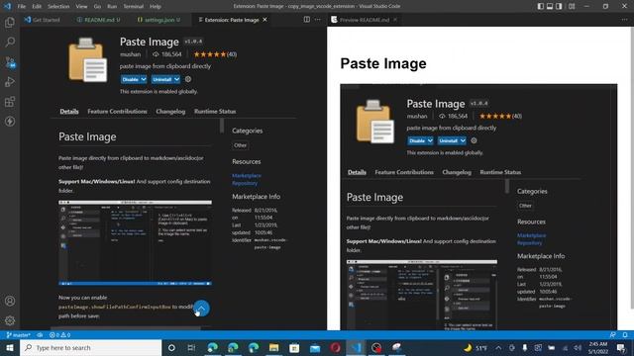Click the Paste Image clipboard extension icon

coord(88,59)
